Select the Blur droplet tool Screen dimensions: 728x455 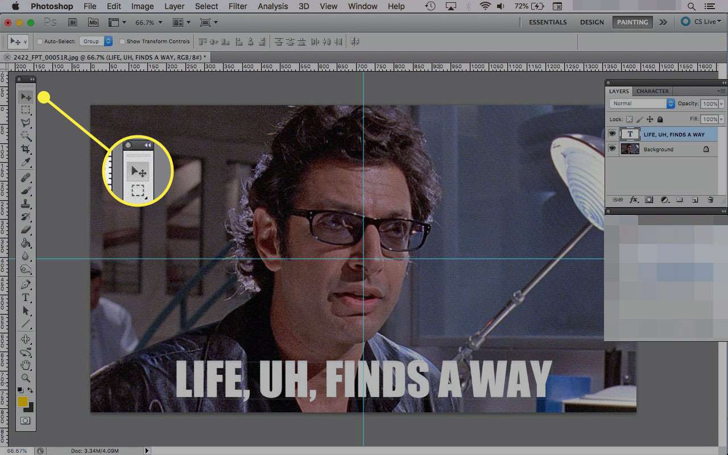click(x=26, y=257)
